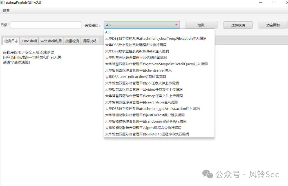
Task: Select attachment_clearTempFile.action注入漏洞 option
Action: 159,38
